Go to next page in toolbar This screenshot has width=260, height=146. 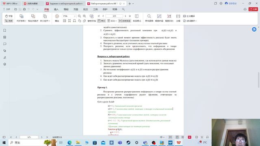(126, 16)
